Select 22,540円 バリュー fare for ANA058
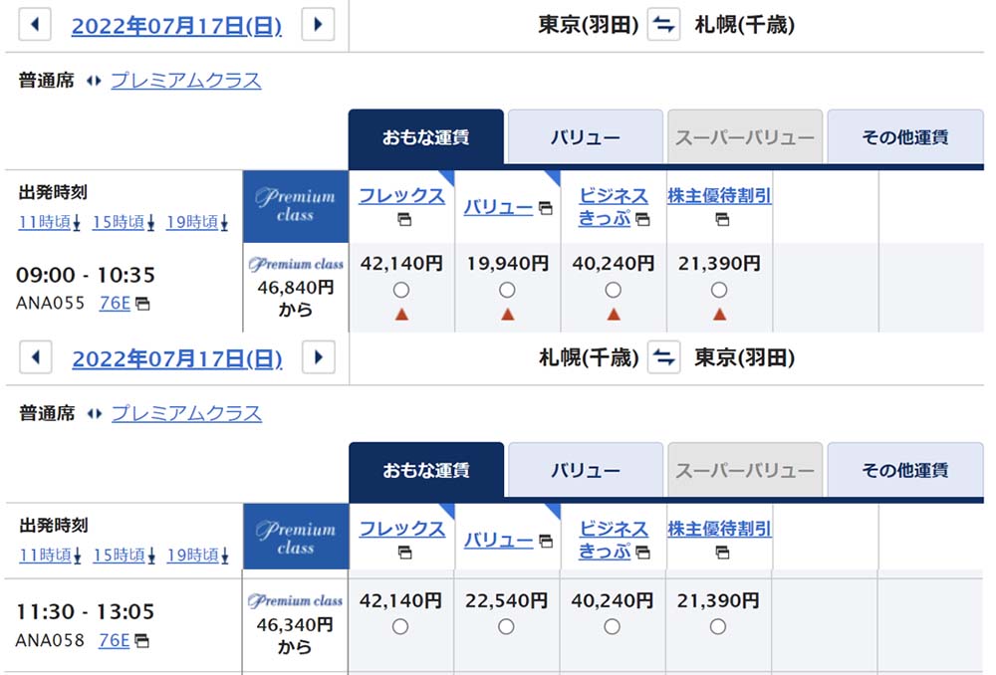The height and width of the screenshot is (675, 996). pyautogui.click(x=506, y=627)
